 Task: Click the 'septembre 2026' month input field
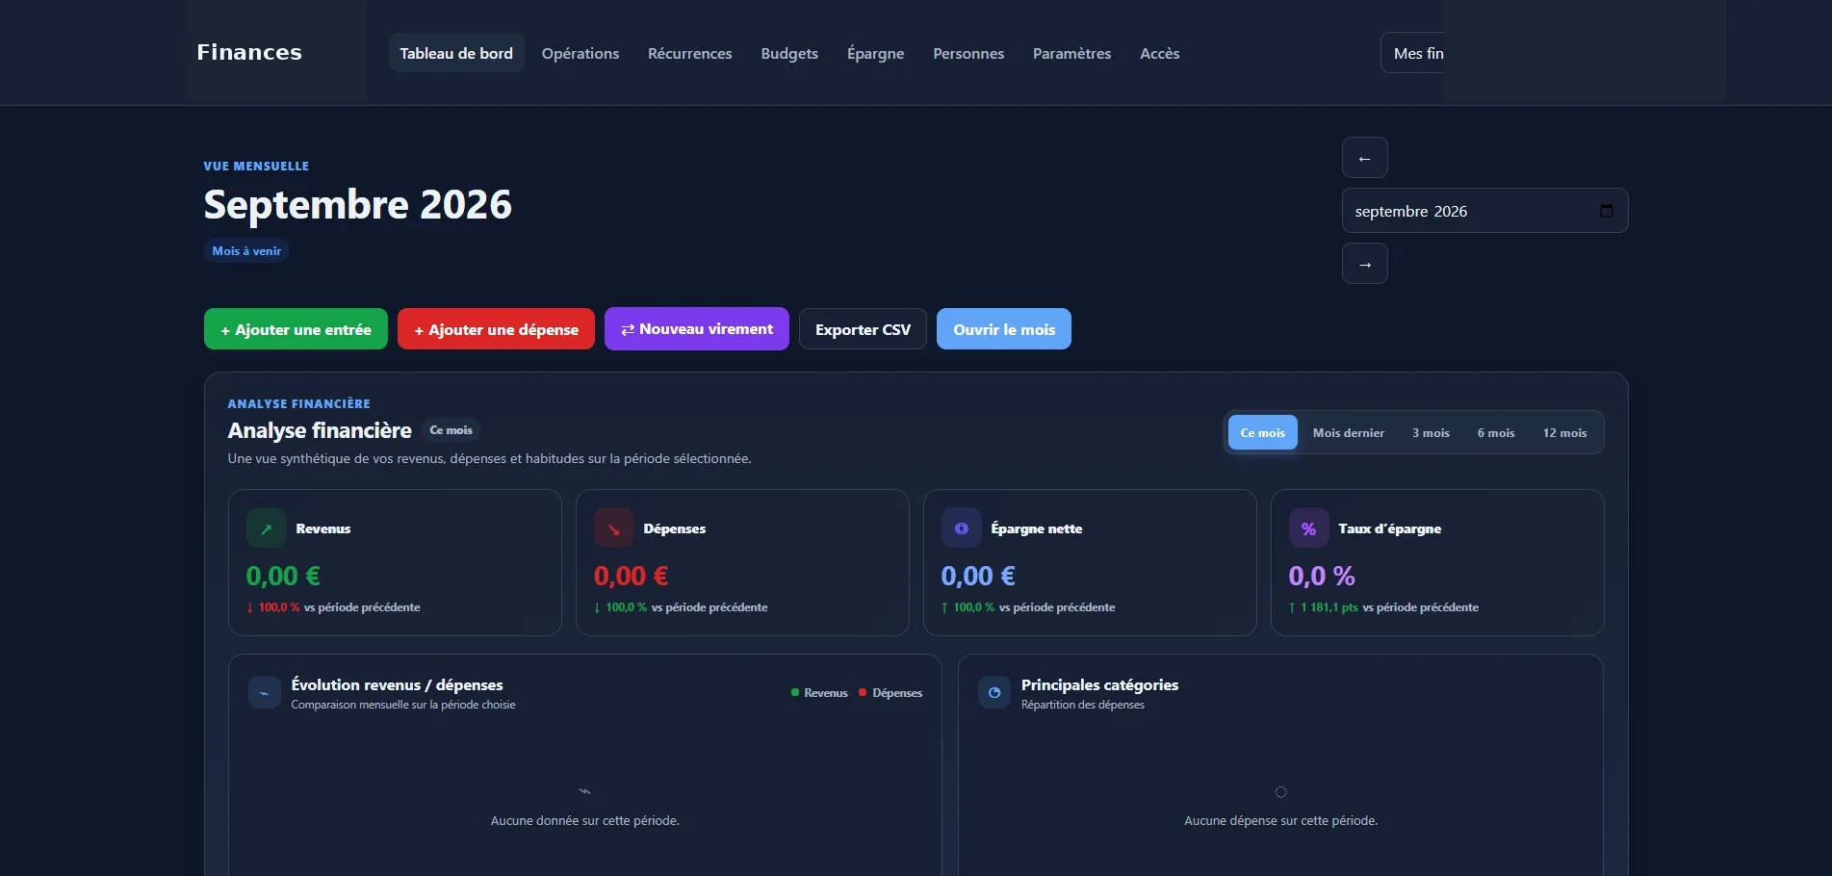point(1484,211)
